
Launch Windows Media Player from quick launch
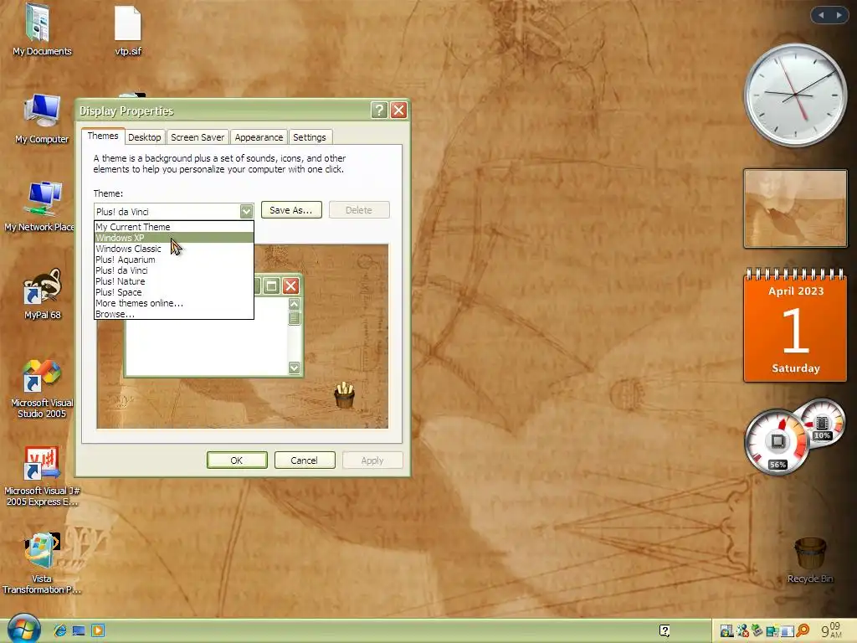click(x=98, y=630)
